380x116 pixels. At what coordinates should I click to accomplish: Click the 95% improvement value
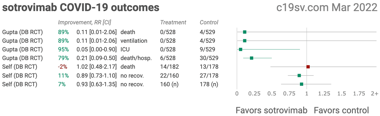(64, 49)
